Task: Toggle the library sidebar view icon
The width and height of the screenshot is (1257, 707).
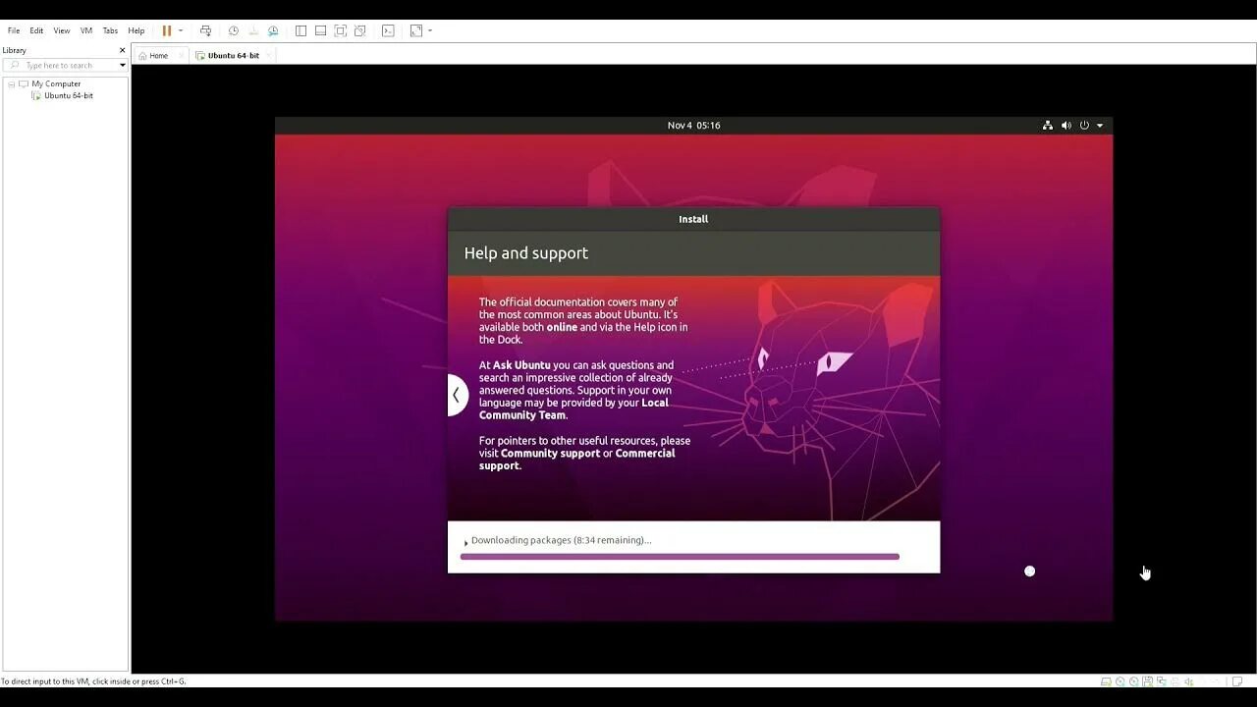Action: click(301, 30)
